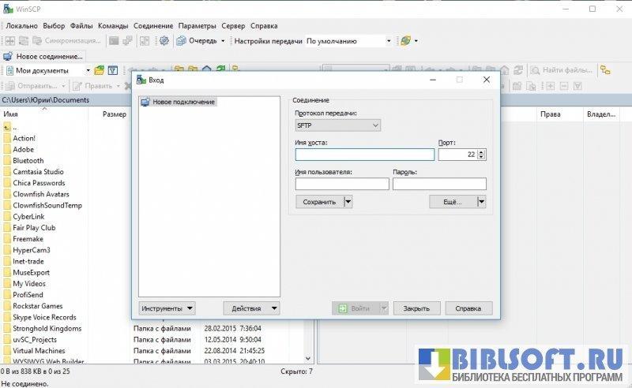Click the Host name input field
This screenshot has height=388, width=632.
pyautogui.click(x=365, y=155)
